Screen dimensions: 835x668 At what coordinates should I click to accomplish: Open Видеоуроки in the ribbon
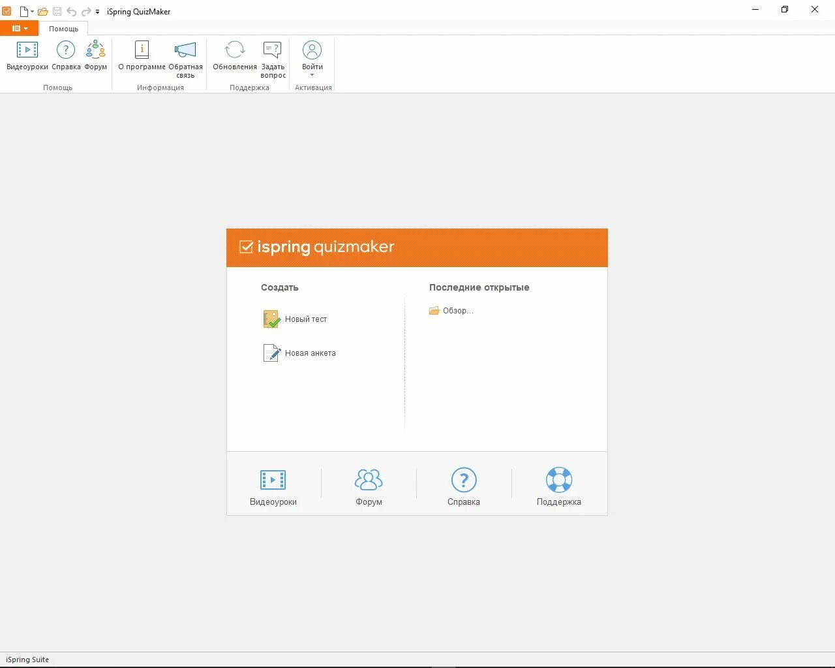pos(27,56)
